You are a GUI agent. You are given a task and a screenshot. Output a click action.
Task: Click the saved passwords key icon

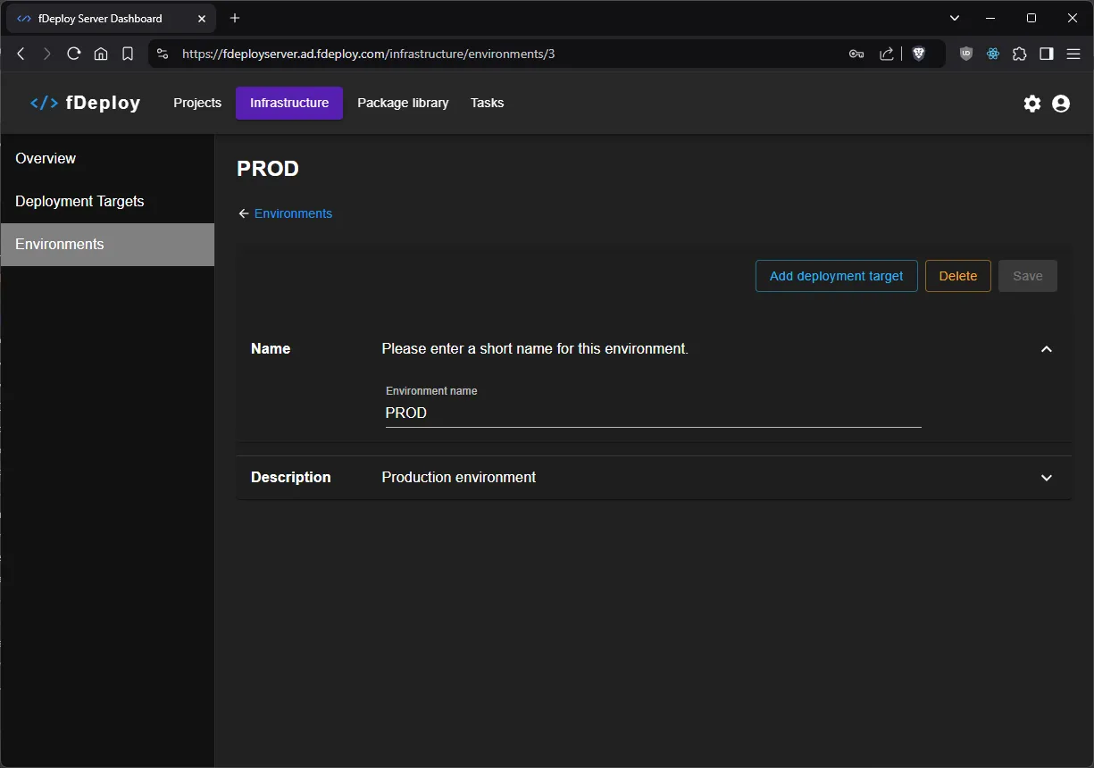[856, 54]
